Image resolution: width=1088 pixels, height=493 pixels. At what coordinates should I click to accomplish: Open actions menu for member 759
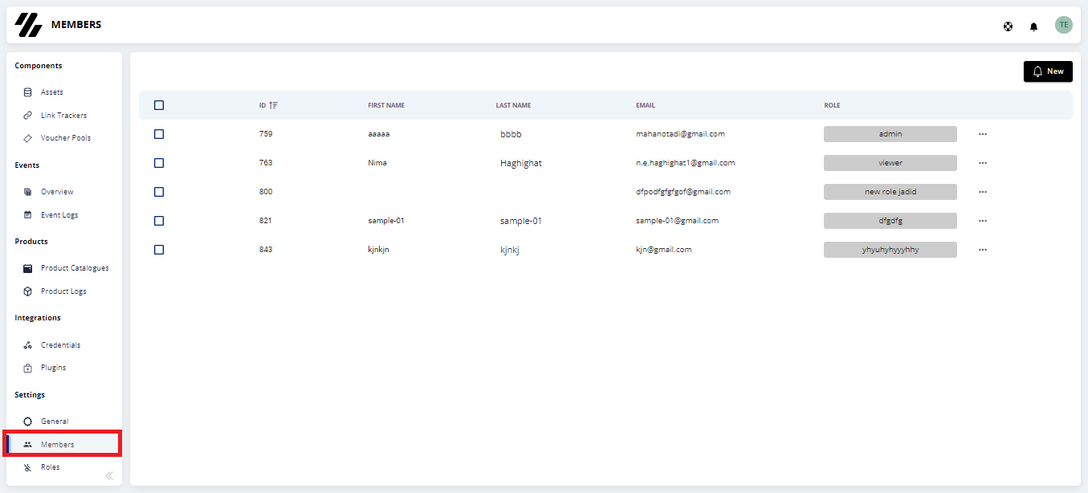[983, 134]
